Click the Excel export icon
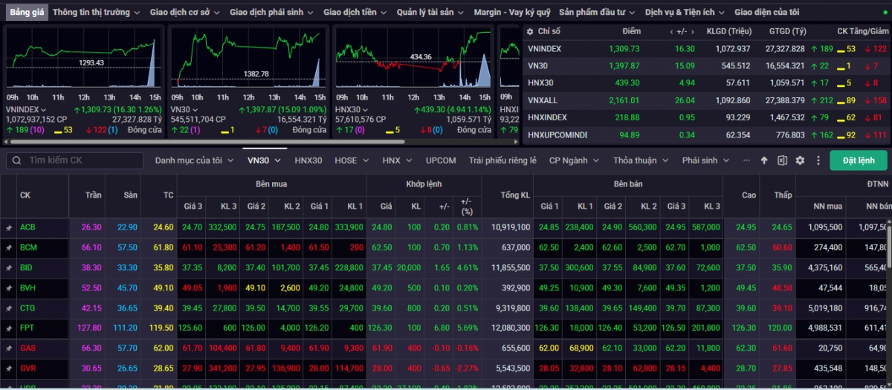Screen dimensions: 892x390 point(782,160)
